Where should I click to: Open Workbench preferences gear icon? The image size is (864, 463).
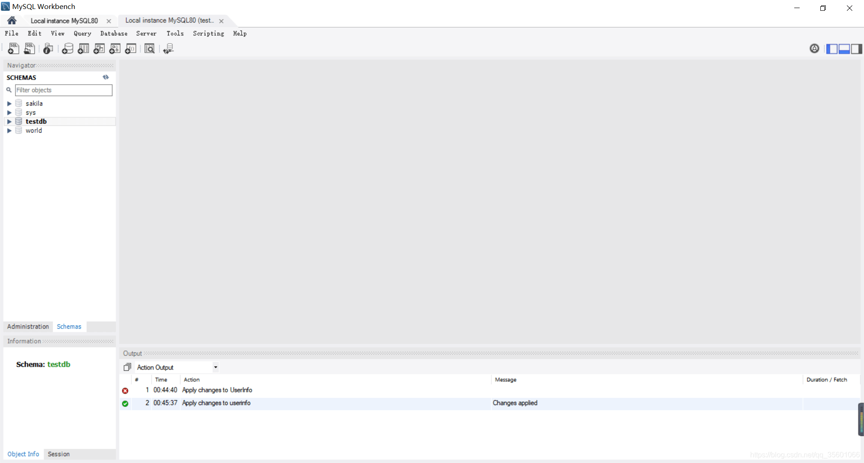click(x=814, y=49)
